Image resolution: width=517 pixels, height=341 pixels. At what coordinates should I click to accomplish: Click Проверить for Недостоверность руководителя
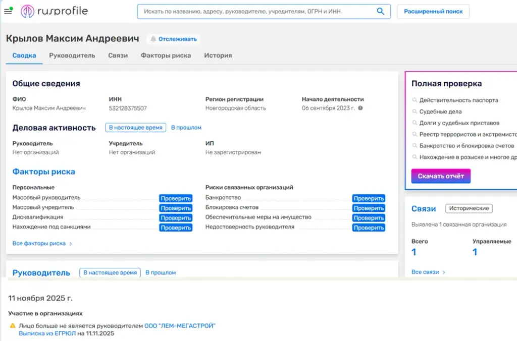pyautogui.click(x=369, y=228)
